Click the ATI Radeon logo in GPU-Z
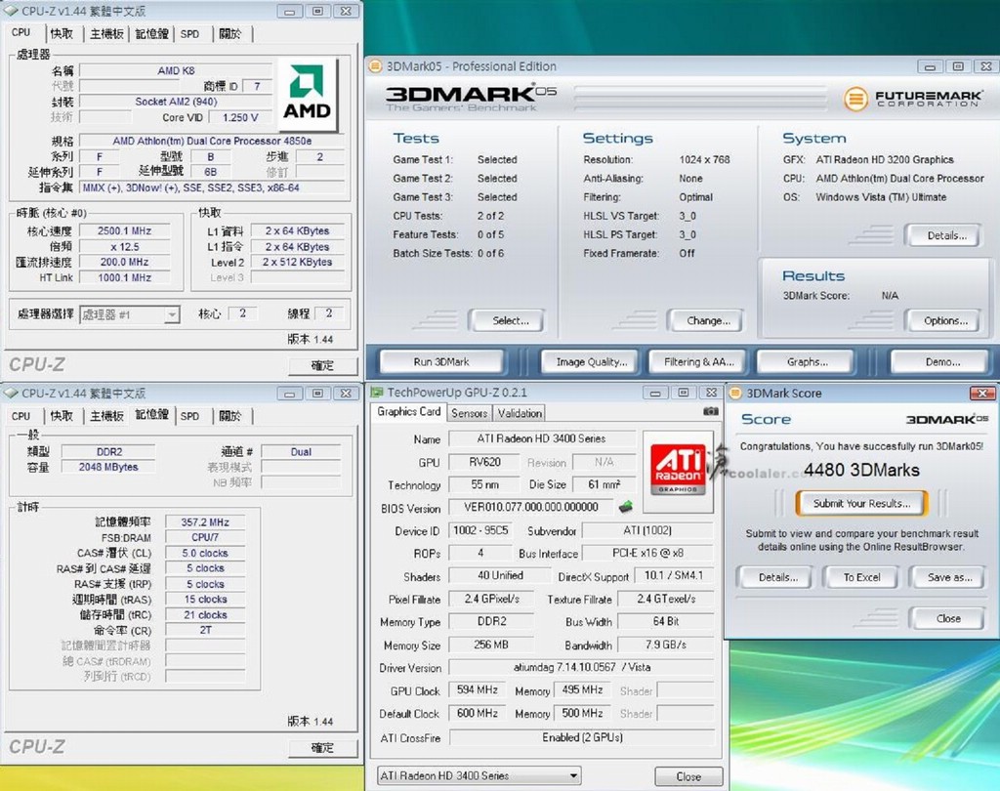1000x791 pixels. point(678,470)
